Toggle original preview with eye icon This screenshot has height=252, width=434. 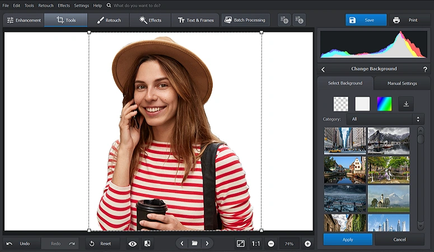click(x=133, y=244)
